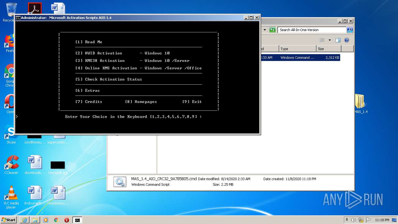Click the Explorer refresh button
This screenshot has width=398, height=224.
coord(272,30)
